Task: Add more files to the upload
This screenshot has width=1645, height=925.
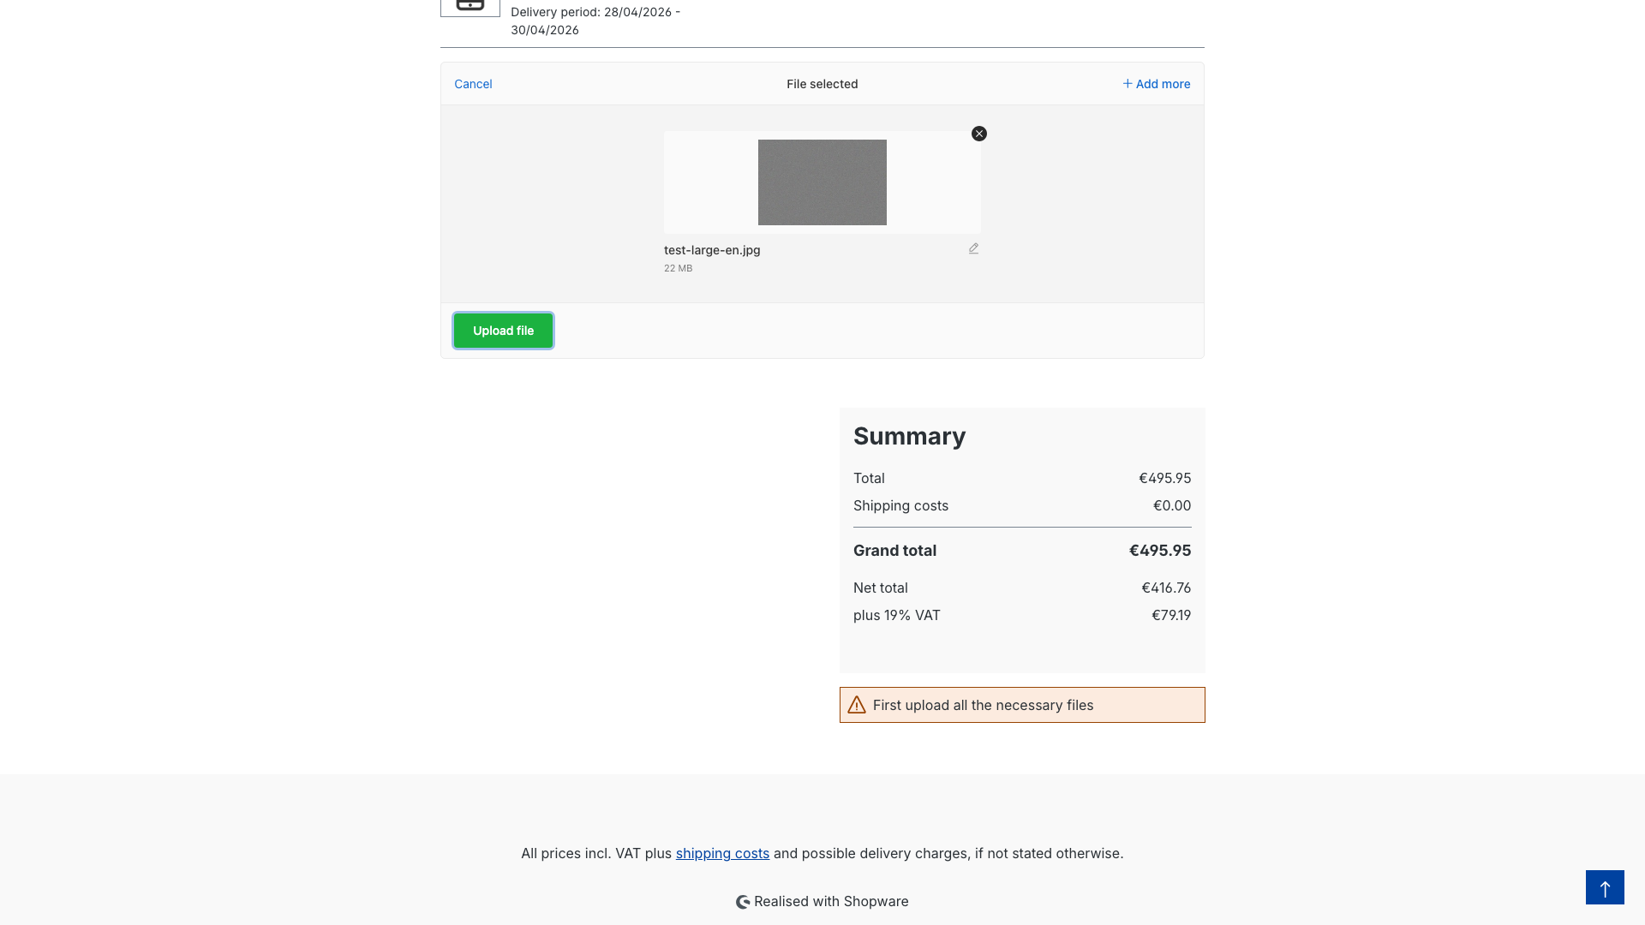Action: [1156, 84]
